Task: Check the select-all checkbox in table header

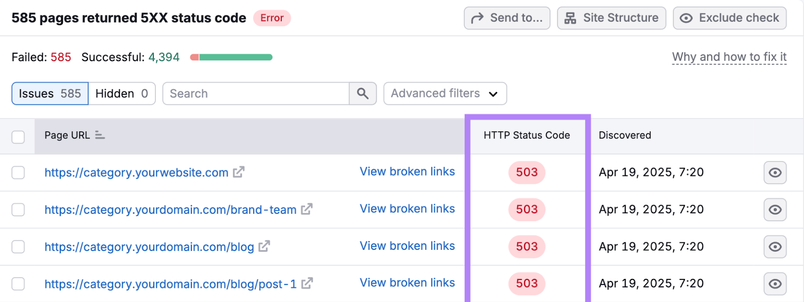Action: coord(18,136)
